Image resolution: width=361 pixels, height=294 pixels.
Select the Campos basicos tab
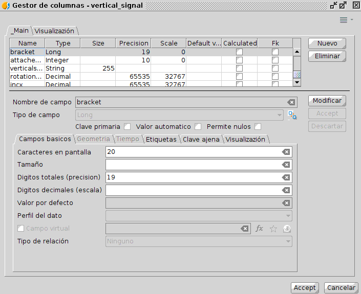(x=45, y=139)
